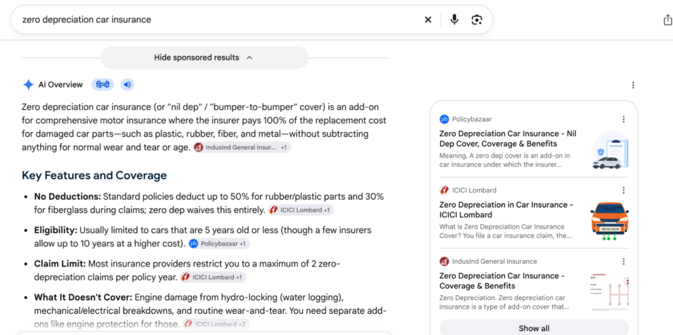This screenshot has width=673, height=335.
Task: Click IndusInd card document thumbnail
Action: [x=610, y=292]
